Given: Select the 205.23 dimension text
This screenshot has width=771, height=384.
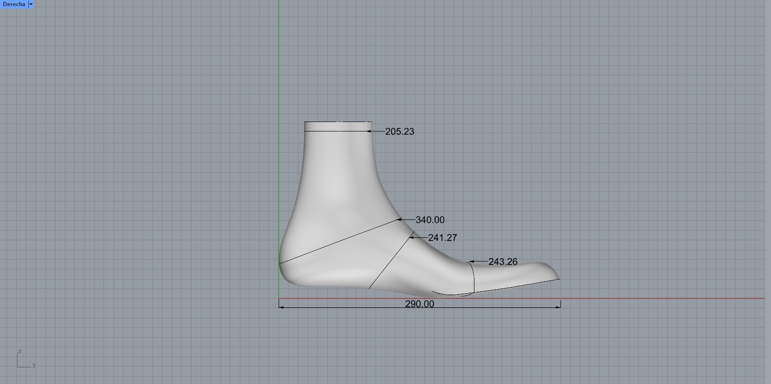Looking at the screenshot, I should point(399,132).
